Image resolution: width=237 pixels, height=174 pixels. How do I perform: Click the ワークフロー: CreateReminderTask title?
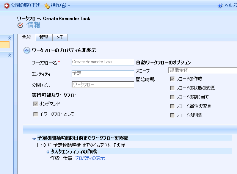point(54,19)
